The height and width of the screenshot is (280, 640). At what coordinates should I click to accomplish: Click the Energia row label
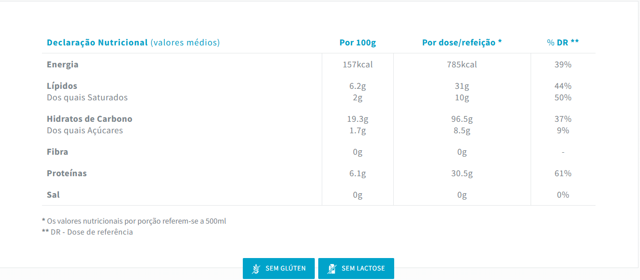(62, 64)
